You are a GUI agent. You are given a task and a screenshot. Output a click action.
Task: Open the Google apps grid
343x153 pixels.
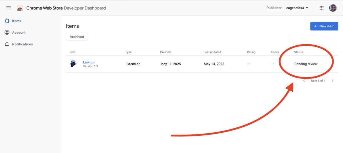(322, 8)
